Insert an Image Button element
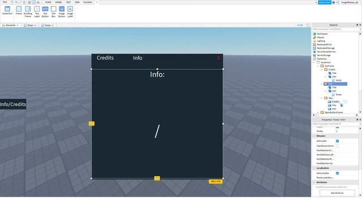Image resolution: width=362 pixels, height=203 pixels. coord(62,11)
